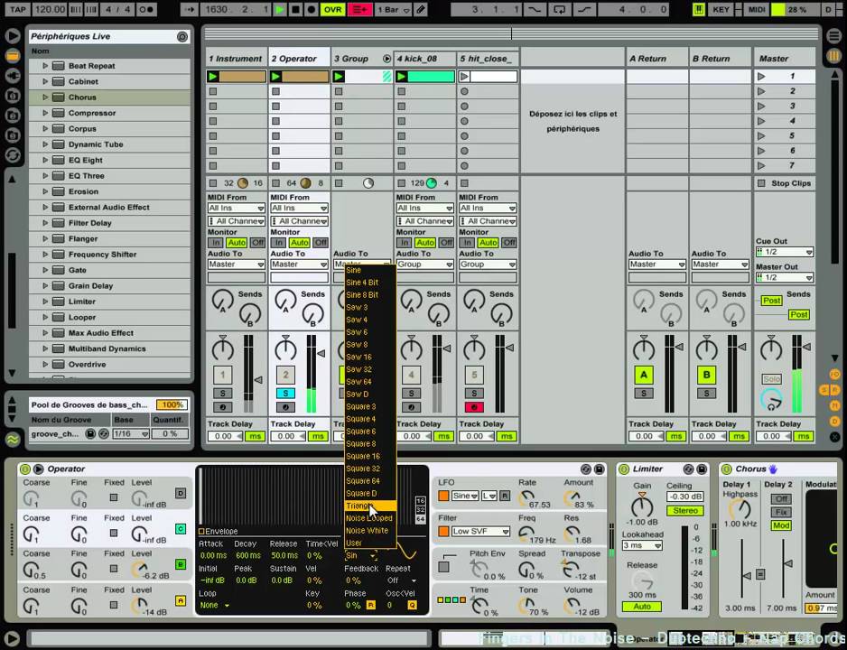
Task: Open the LFO Sine waveform dropdown
Action: pos(465,496)
